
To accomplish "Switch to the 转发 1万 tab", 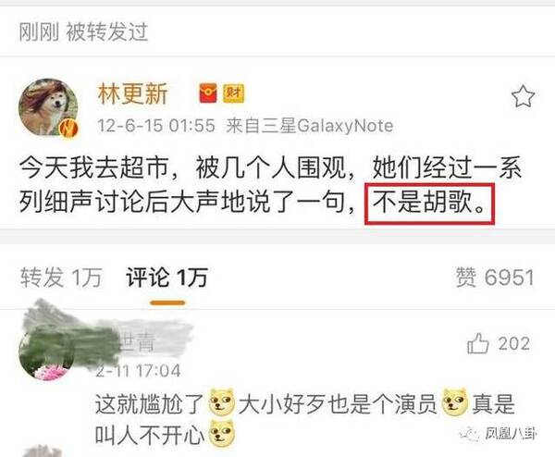I will click(x=61, y=278).
